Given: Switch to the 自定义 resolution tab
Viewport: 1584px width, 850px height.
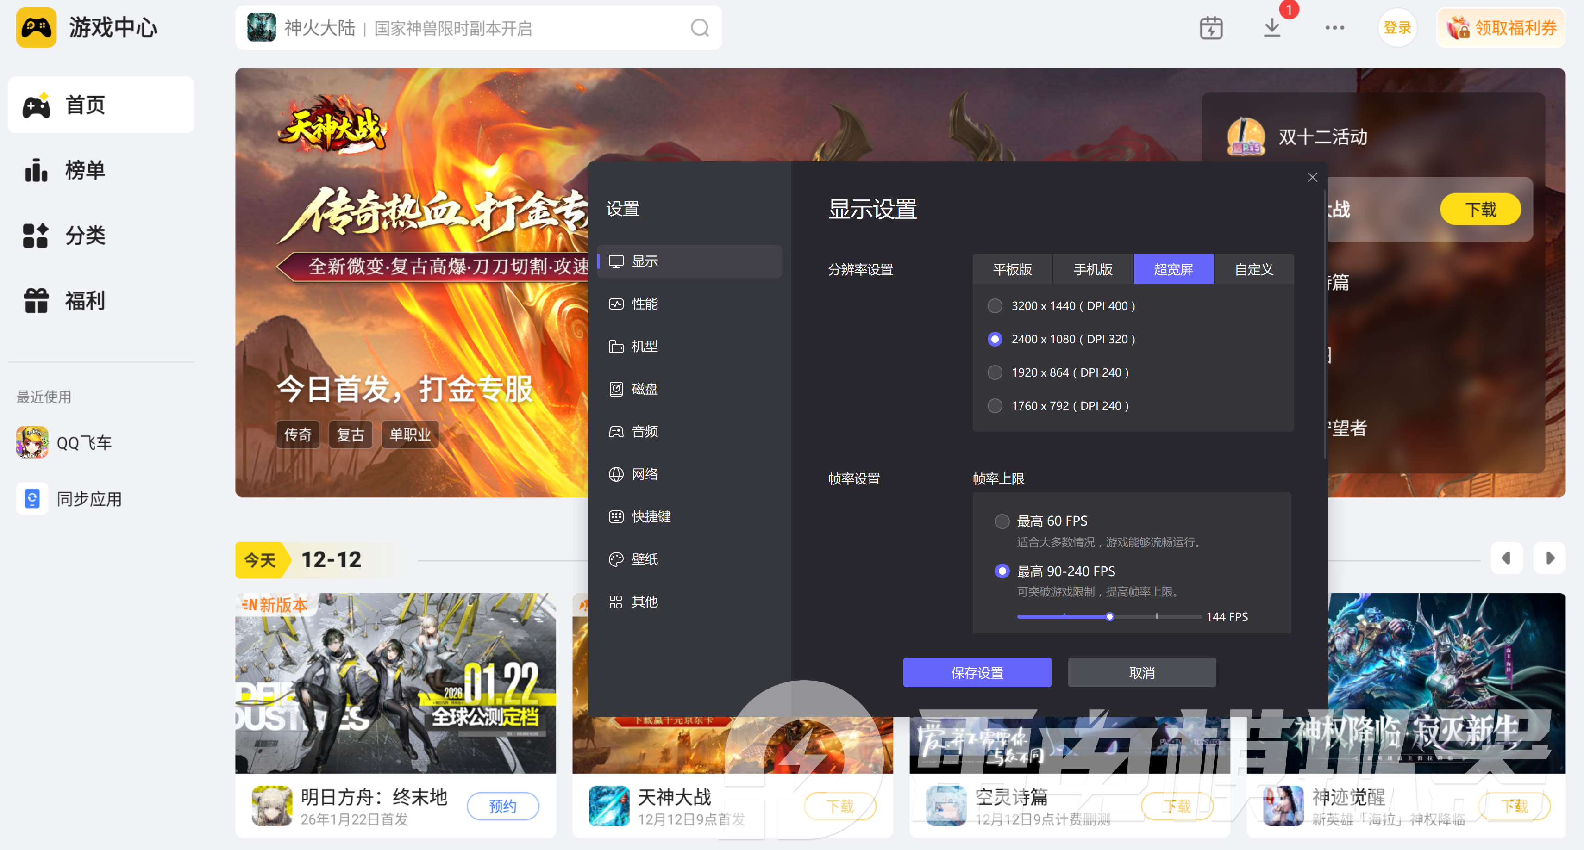Looking at the screenshot, I should click(1253, 269).
